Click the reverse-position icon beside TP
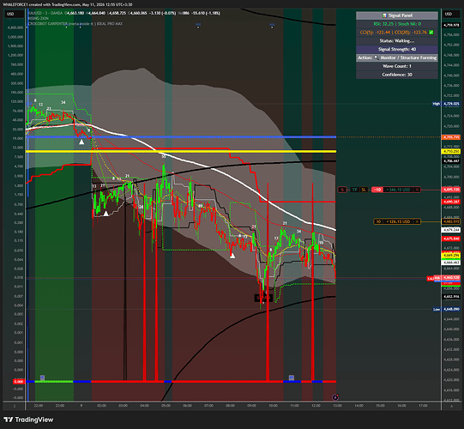Viewport: 464px width, 429px height. (342, 190)
